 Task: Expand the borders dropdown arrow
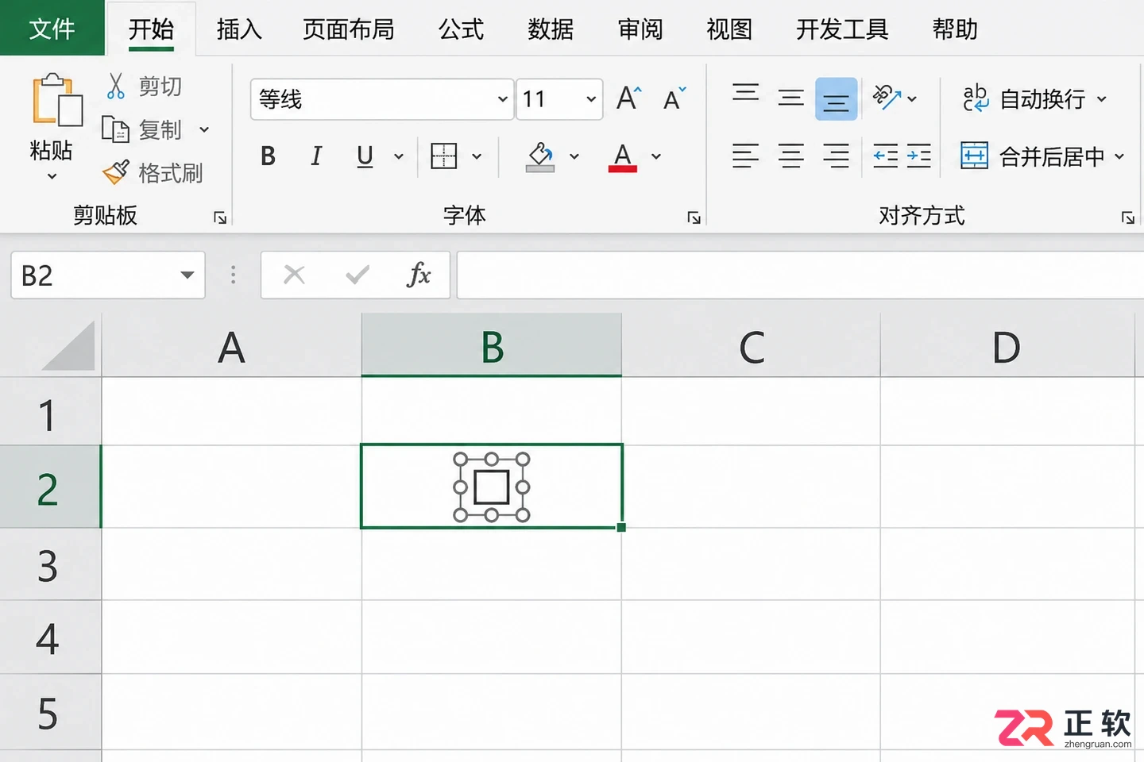tap(477, 156)
